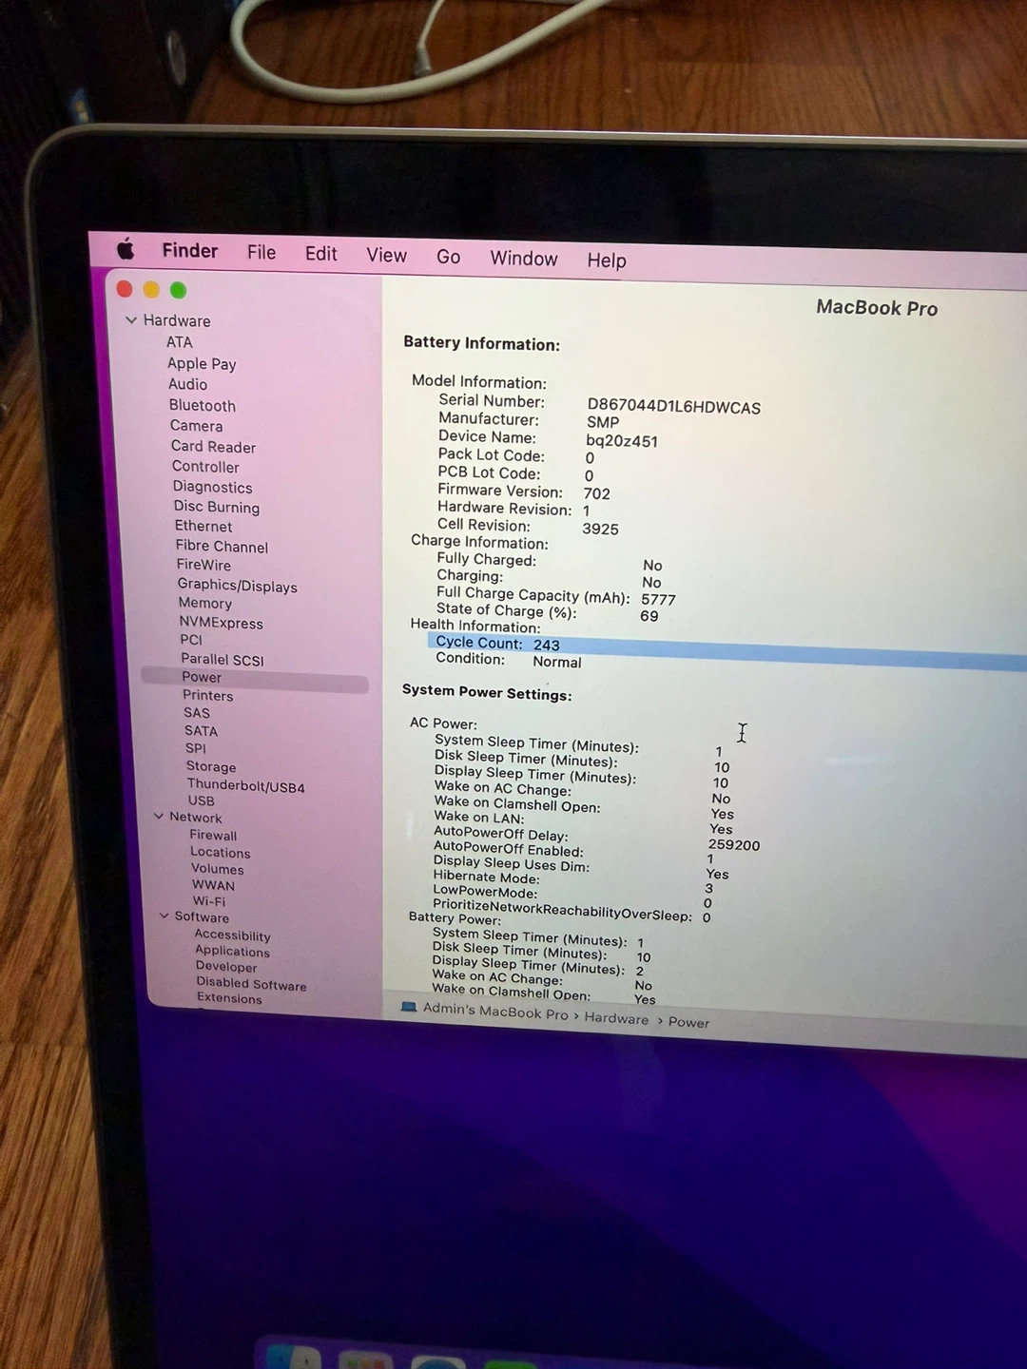Click the Device Name value bq20z451
Screen dimensions: 1027x1369
622,441
